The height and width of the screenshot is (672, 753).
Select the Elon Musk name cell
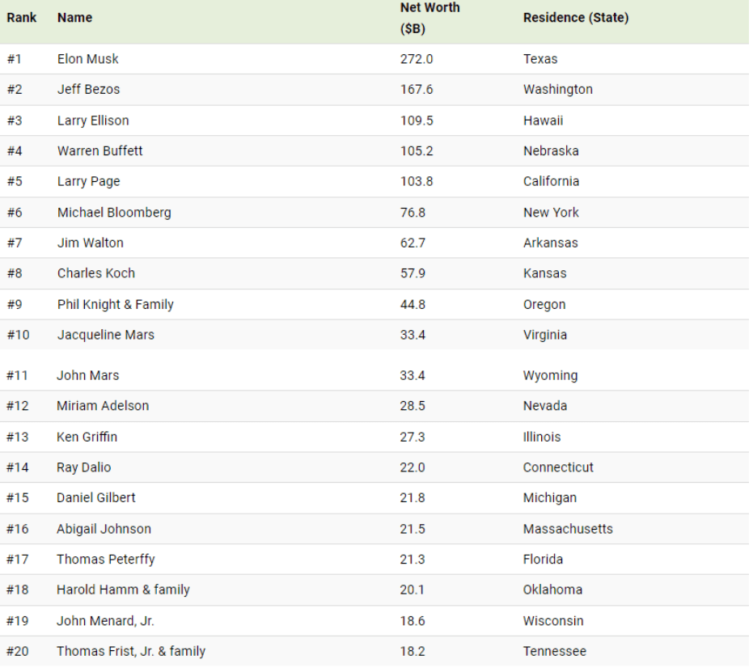pos(87,59)
